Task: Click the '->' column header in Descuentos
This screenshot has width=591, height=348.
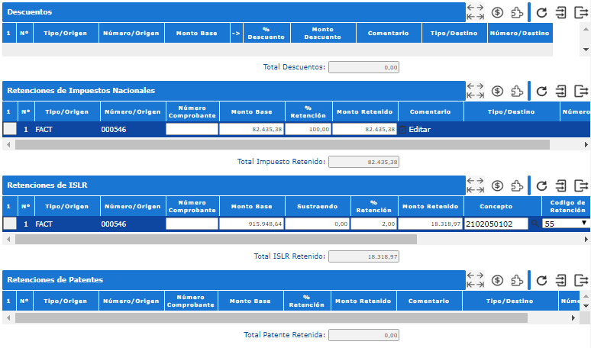Action: [x=237, y=33]
